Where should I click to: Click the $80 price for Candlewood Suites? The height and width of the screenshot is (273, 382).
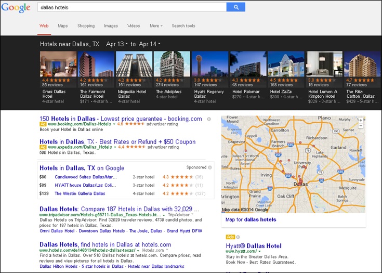43,177
